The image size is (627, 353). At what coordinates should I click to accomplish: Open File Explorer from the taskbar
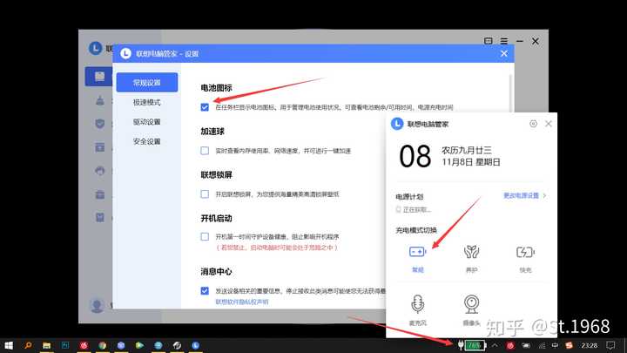(x=46, y=345)
